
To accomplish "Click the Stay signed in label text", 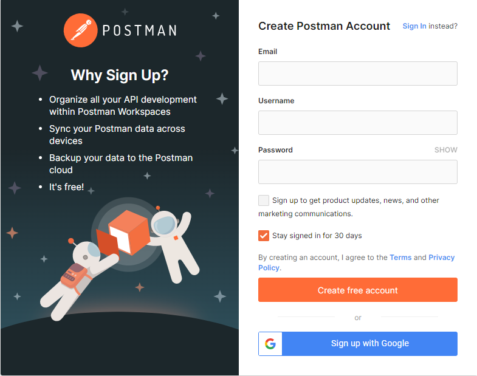I will (x=317, y=236).
